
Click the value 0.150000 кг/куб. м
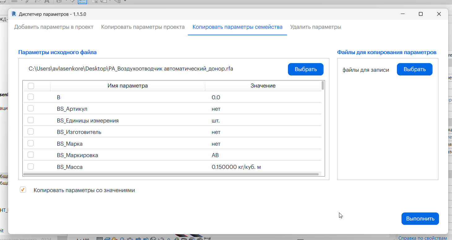(x=236, y=167)
